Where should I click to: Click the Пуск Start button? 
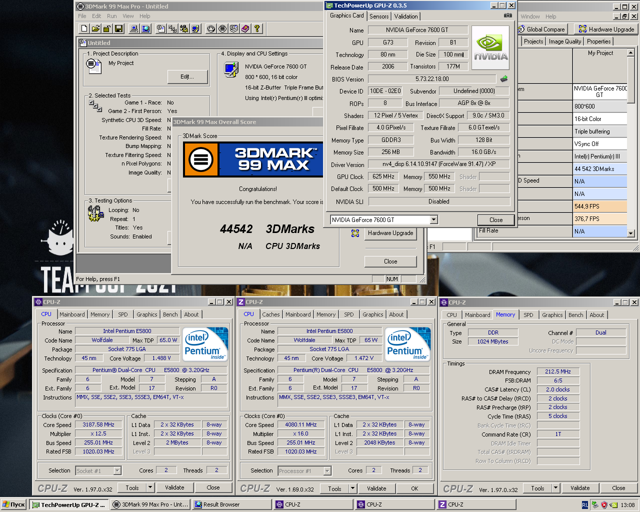coord(14,505)
